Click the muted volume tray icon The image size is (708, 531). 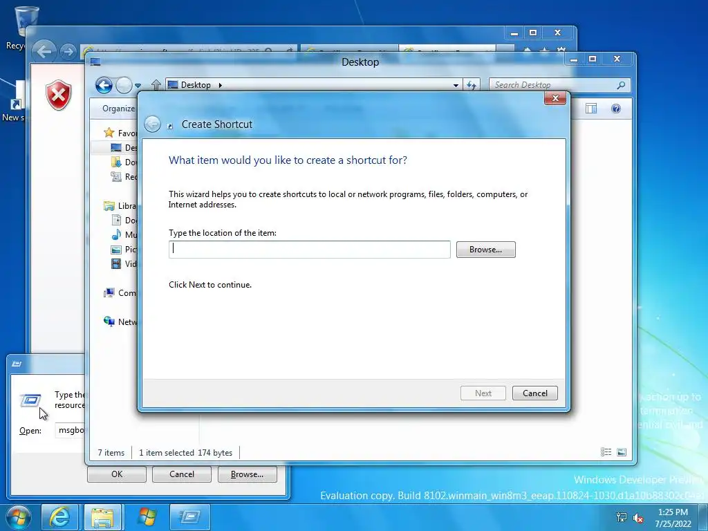(x=638, y=517)
